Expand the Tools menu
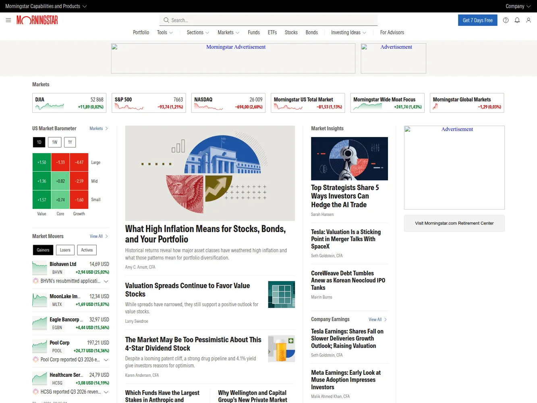Viewport: 537px width, 403px height. point(165,32)
